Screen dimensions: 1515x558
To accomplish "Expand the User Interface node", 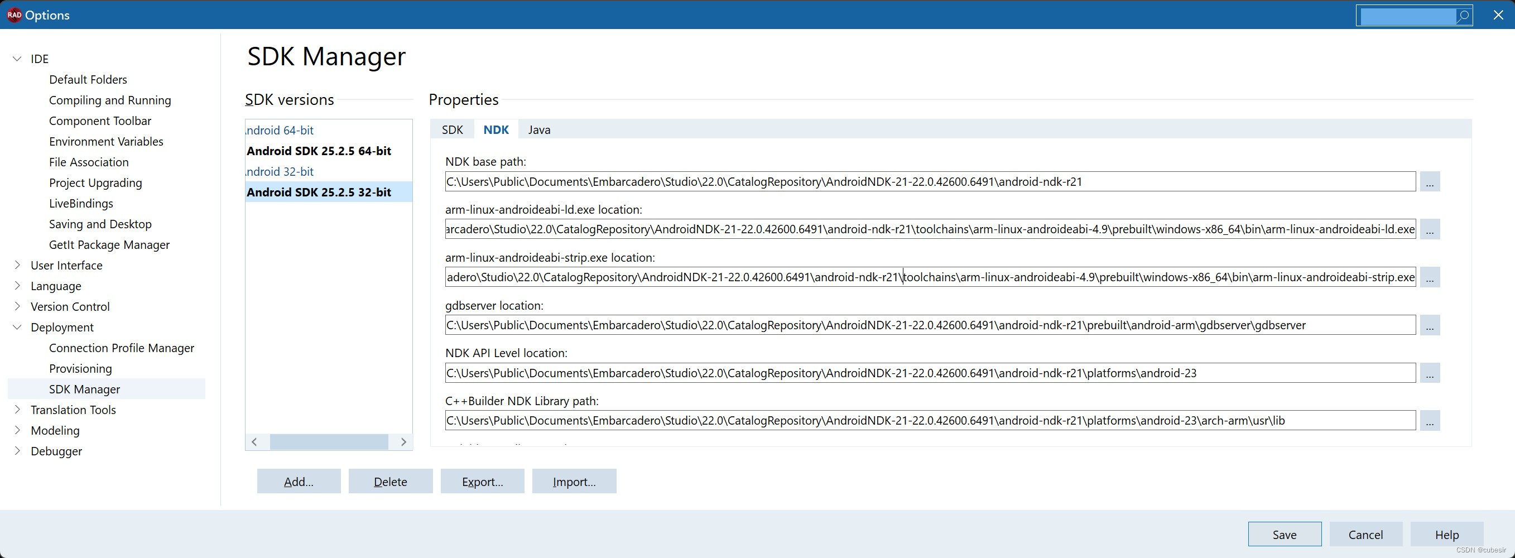I will (17, 265).
